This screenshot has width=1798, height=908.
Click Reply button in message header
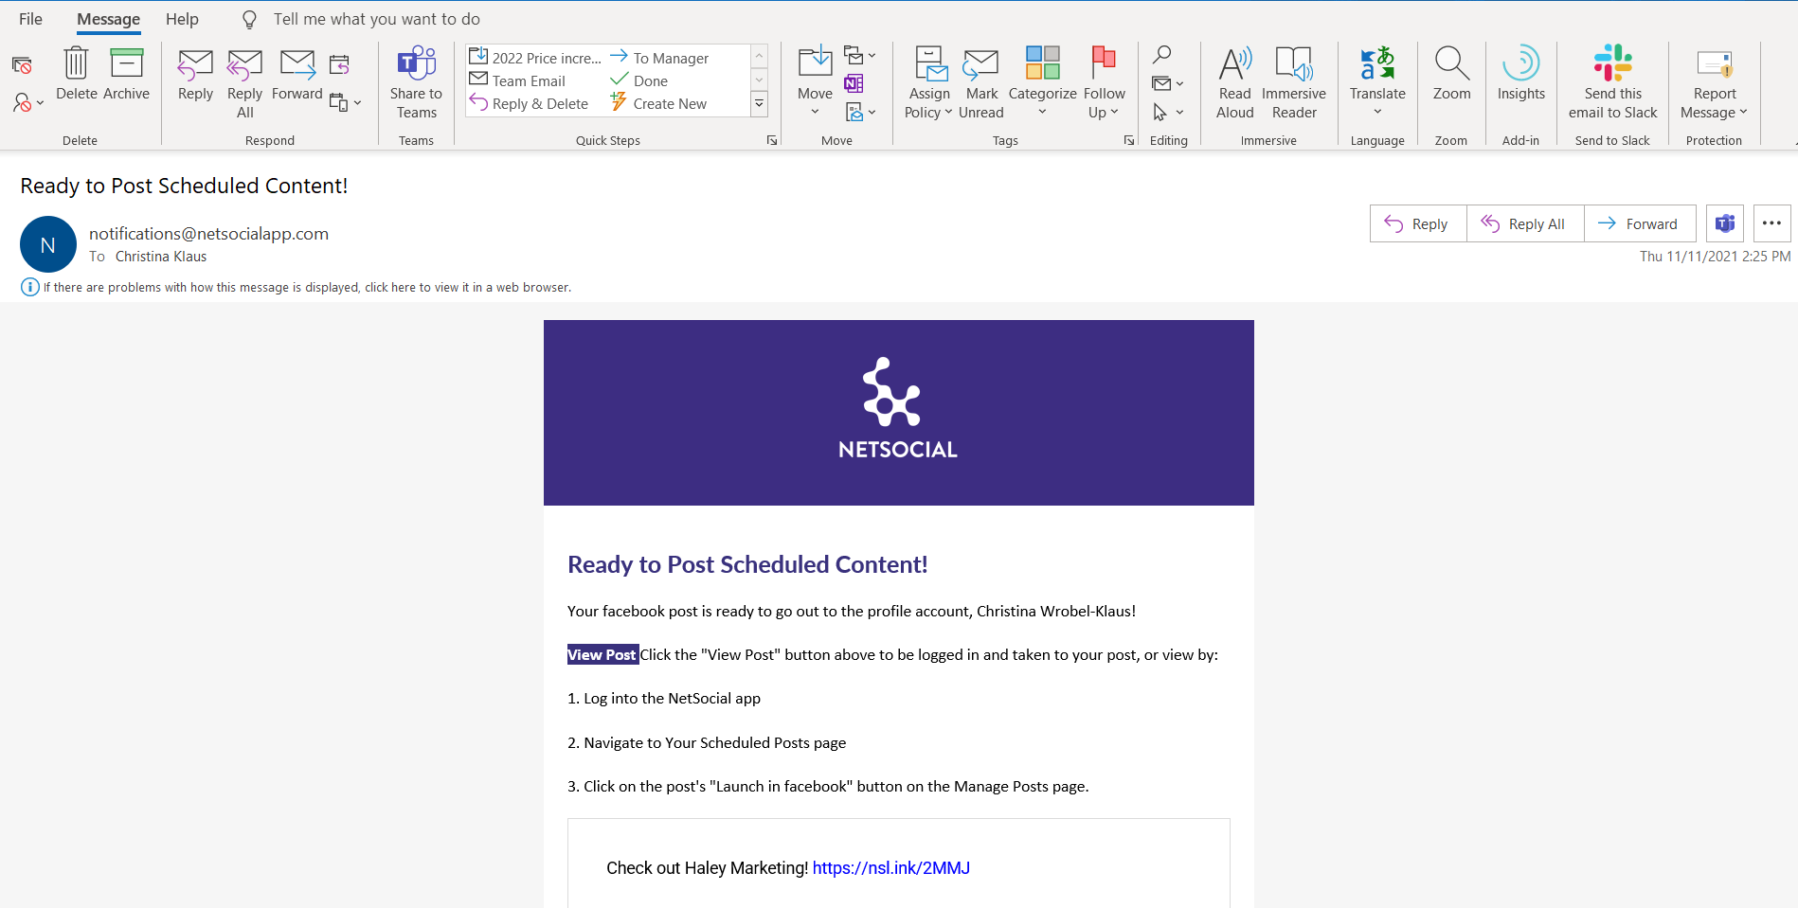coord(1418,223)
